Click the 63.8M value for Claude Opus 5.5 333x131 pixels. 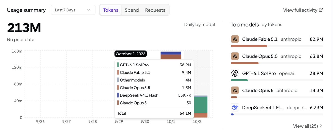pos(316,56)
